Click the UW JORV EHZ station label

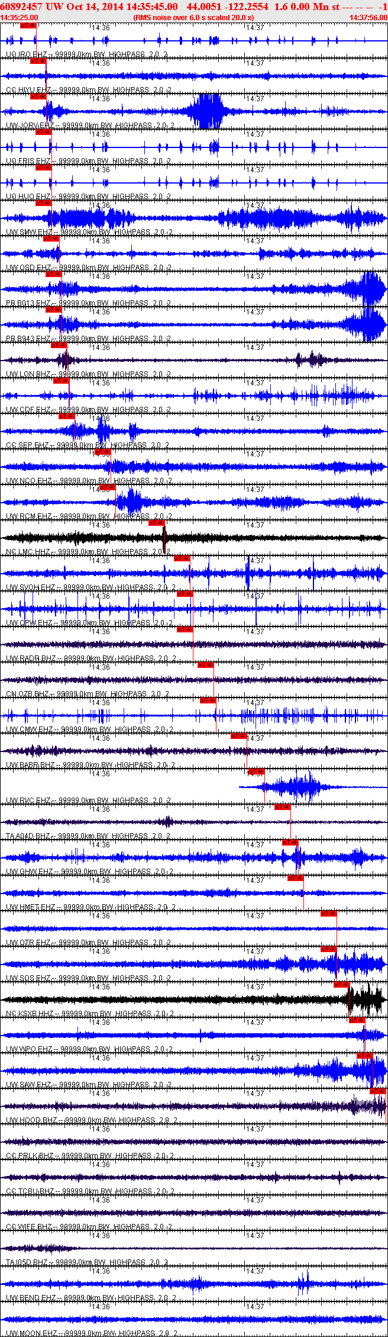(x=30, y=126)
